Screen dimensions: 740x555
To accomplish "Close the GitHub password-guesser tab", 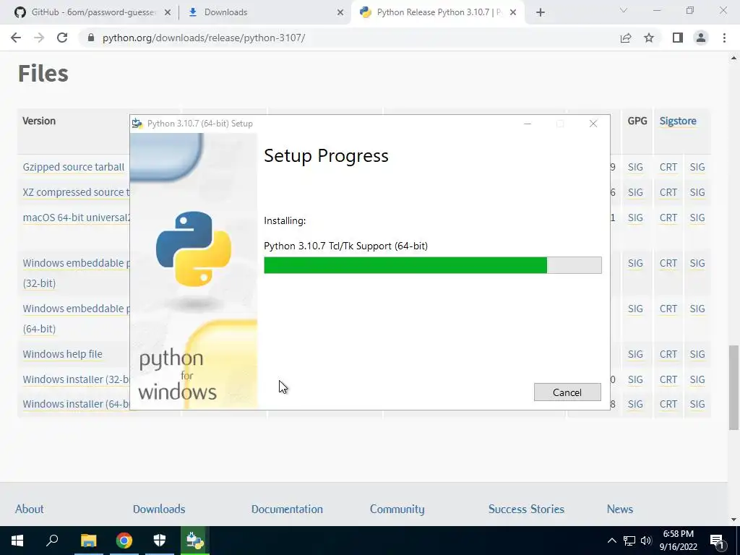I will (167, 12).
